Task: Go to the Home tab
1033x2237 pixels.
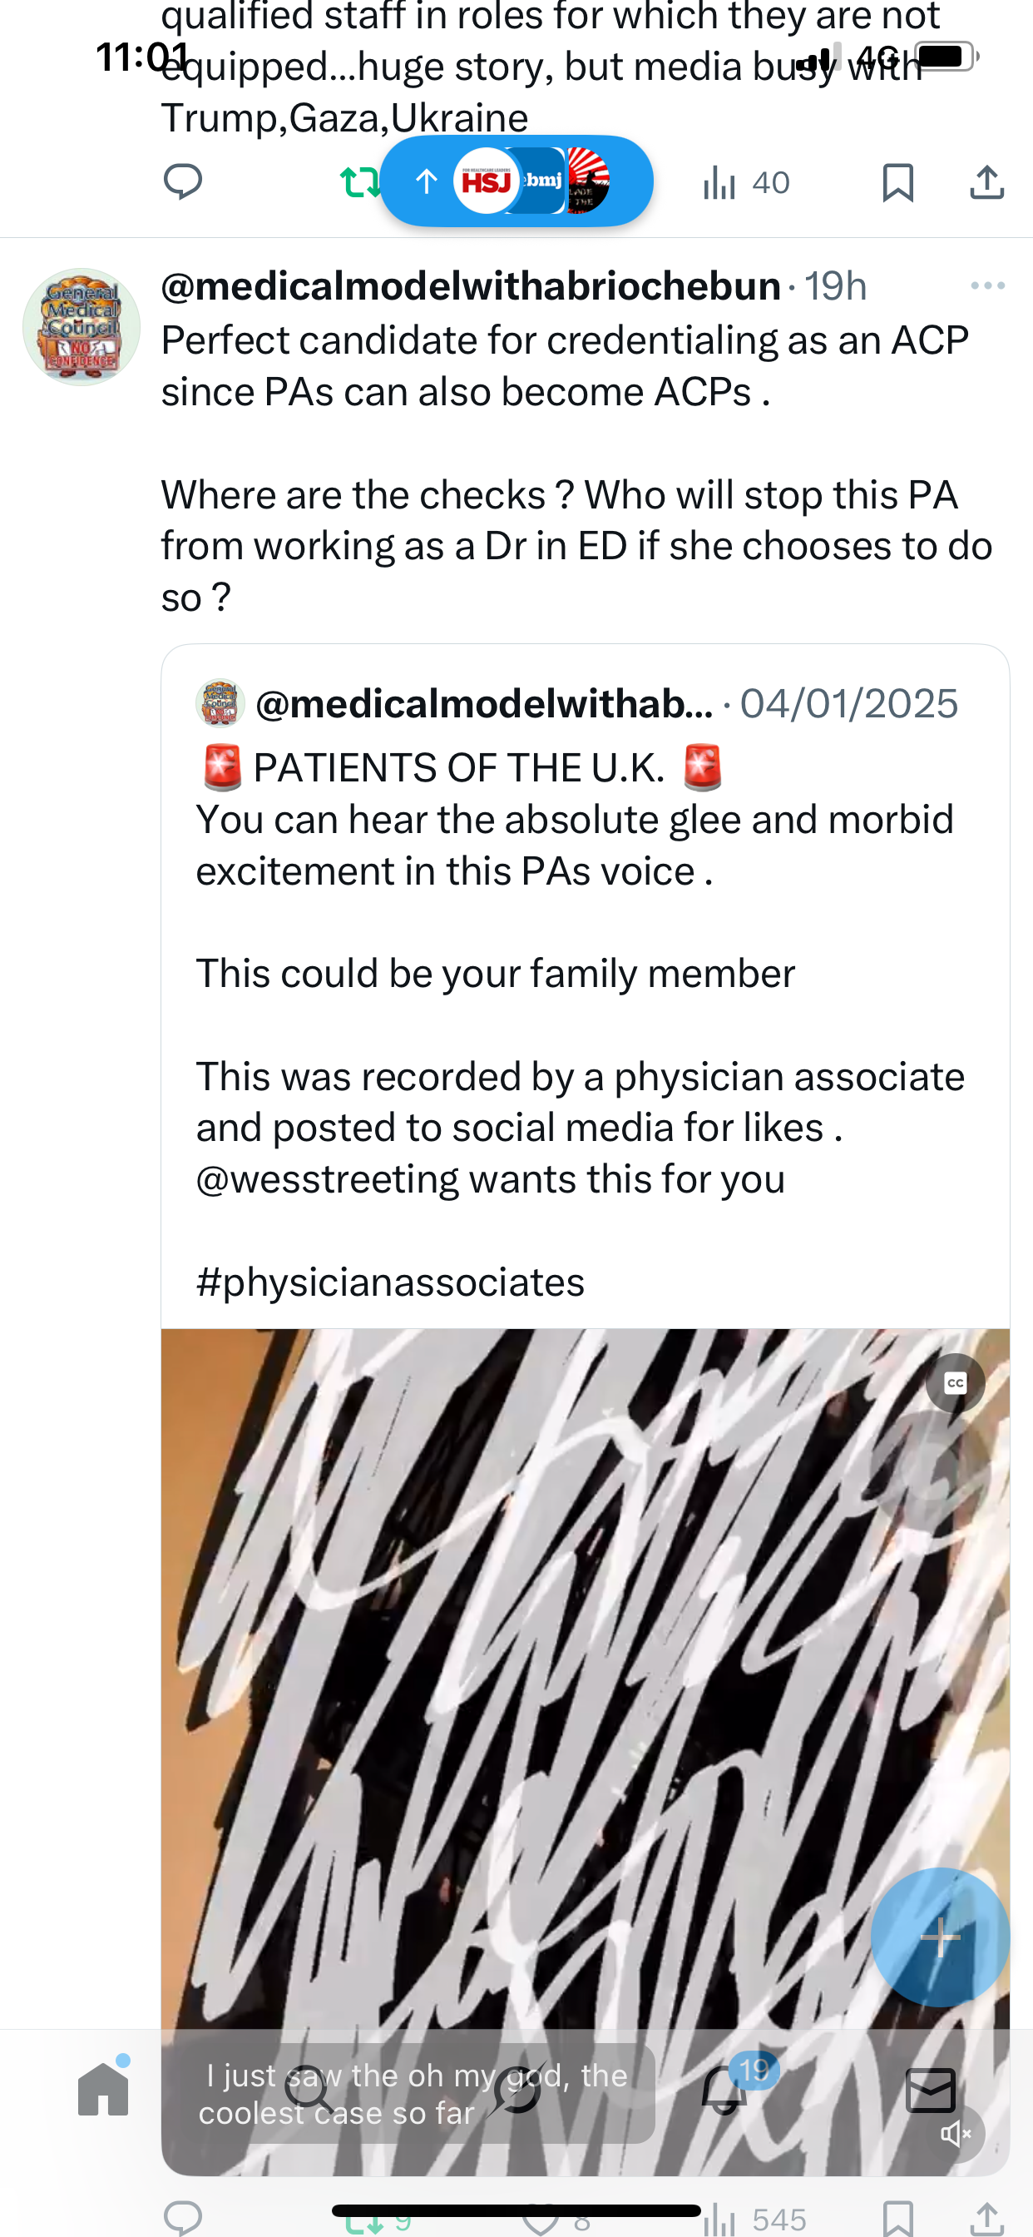Action: pos(103,2090)
